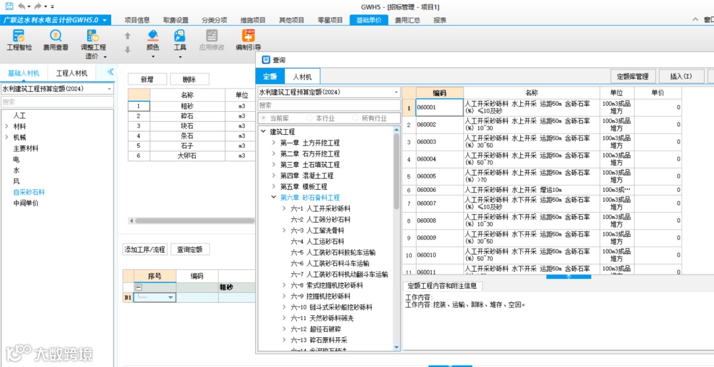Screen dimensions: 714x367
Task: Switch to 取费设置 tab
Action: tap(176, 20)
